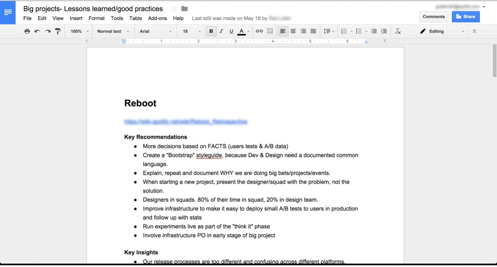Image resolution: width=497 pixels, height=267 pixels.
Task: Open the Arial font dropdown
Action: 155,31
